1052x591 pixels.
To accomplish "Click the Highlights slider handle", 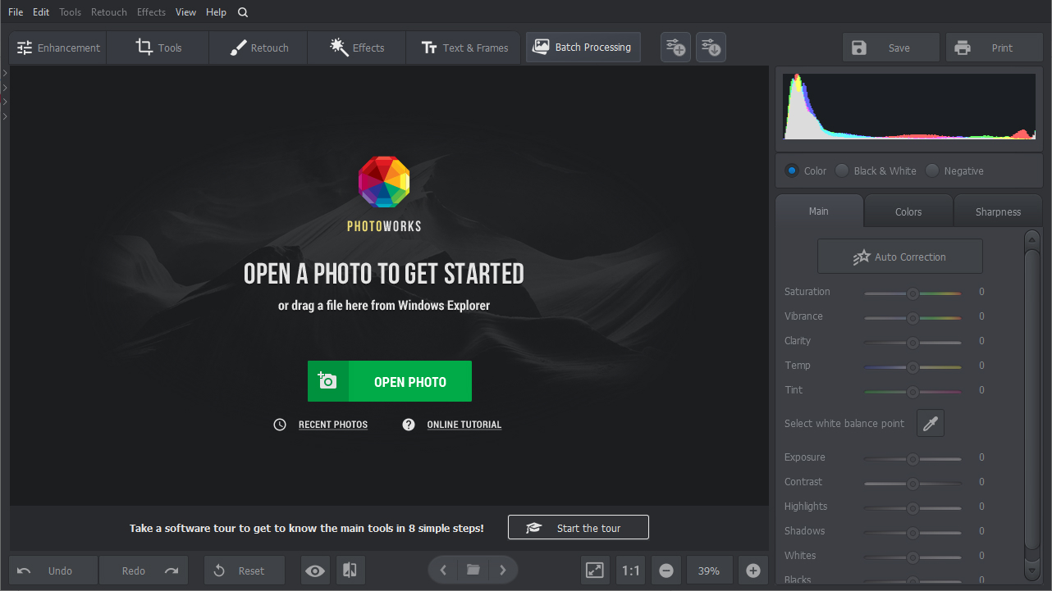I will pyautogui.click(x=912, y=508).
